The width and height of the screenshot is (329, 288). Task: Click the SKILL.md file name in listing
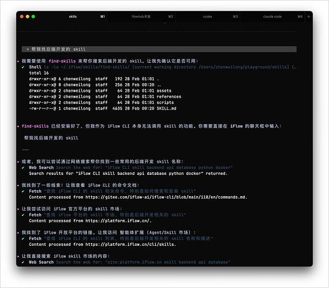(x=166, y=109)
